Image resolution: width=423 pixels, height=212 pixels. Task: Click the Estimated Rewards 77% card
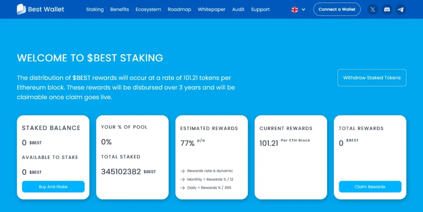[211, 157]
